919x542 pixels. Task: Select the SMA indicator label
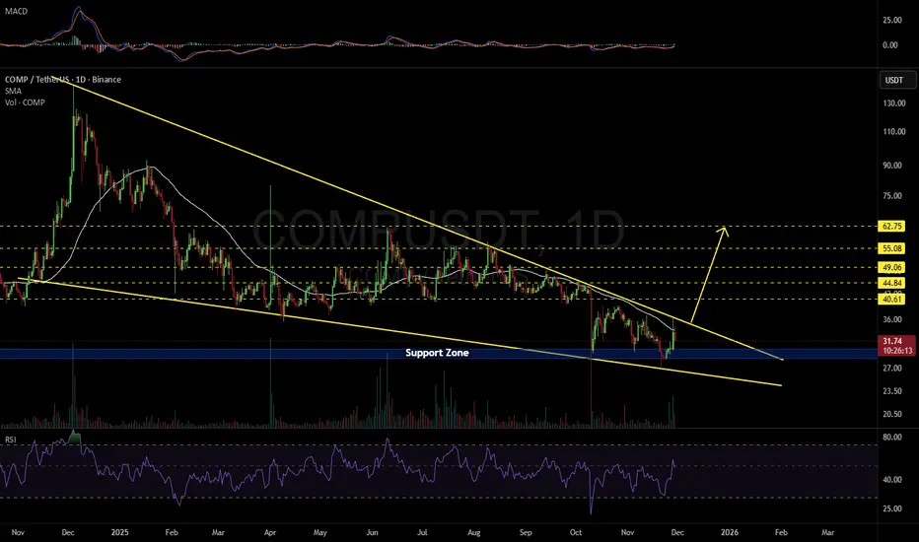click(13, 91)
